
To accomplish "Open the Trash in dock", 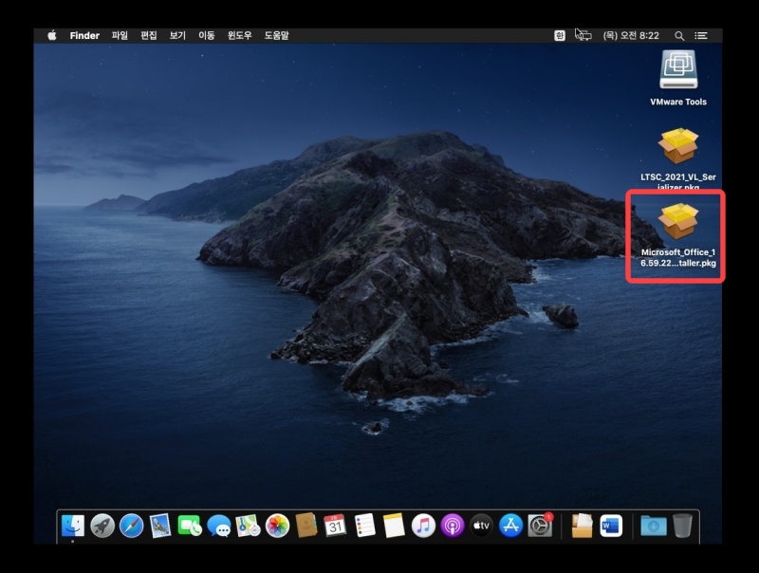I will pos(682,526).
